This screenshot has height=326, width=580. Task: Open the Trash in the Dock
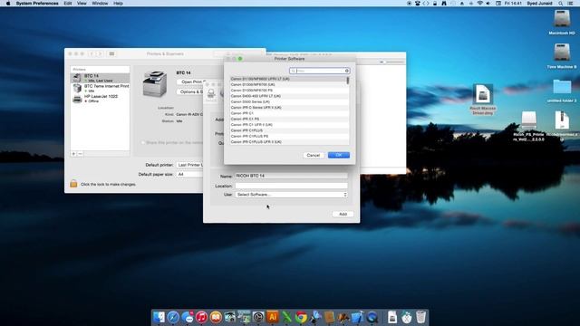pos(420,317)
